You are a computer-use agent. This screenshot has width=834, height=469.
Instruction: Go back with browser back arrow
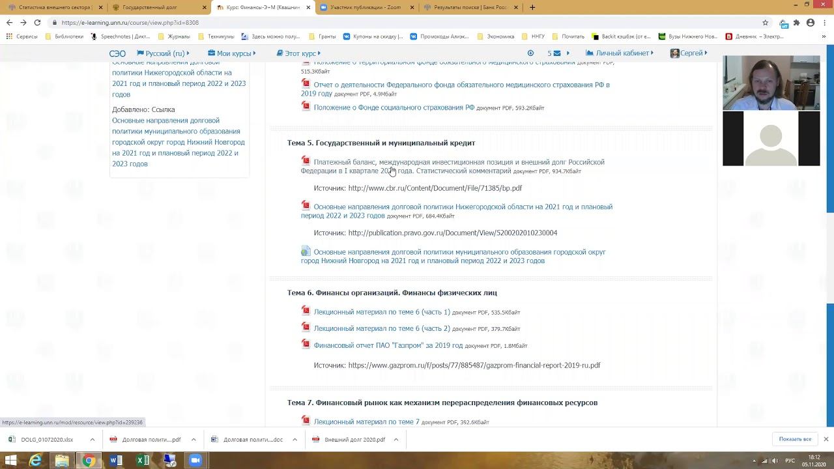point(9,22)
